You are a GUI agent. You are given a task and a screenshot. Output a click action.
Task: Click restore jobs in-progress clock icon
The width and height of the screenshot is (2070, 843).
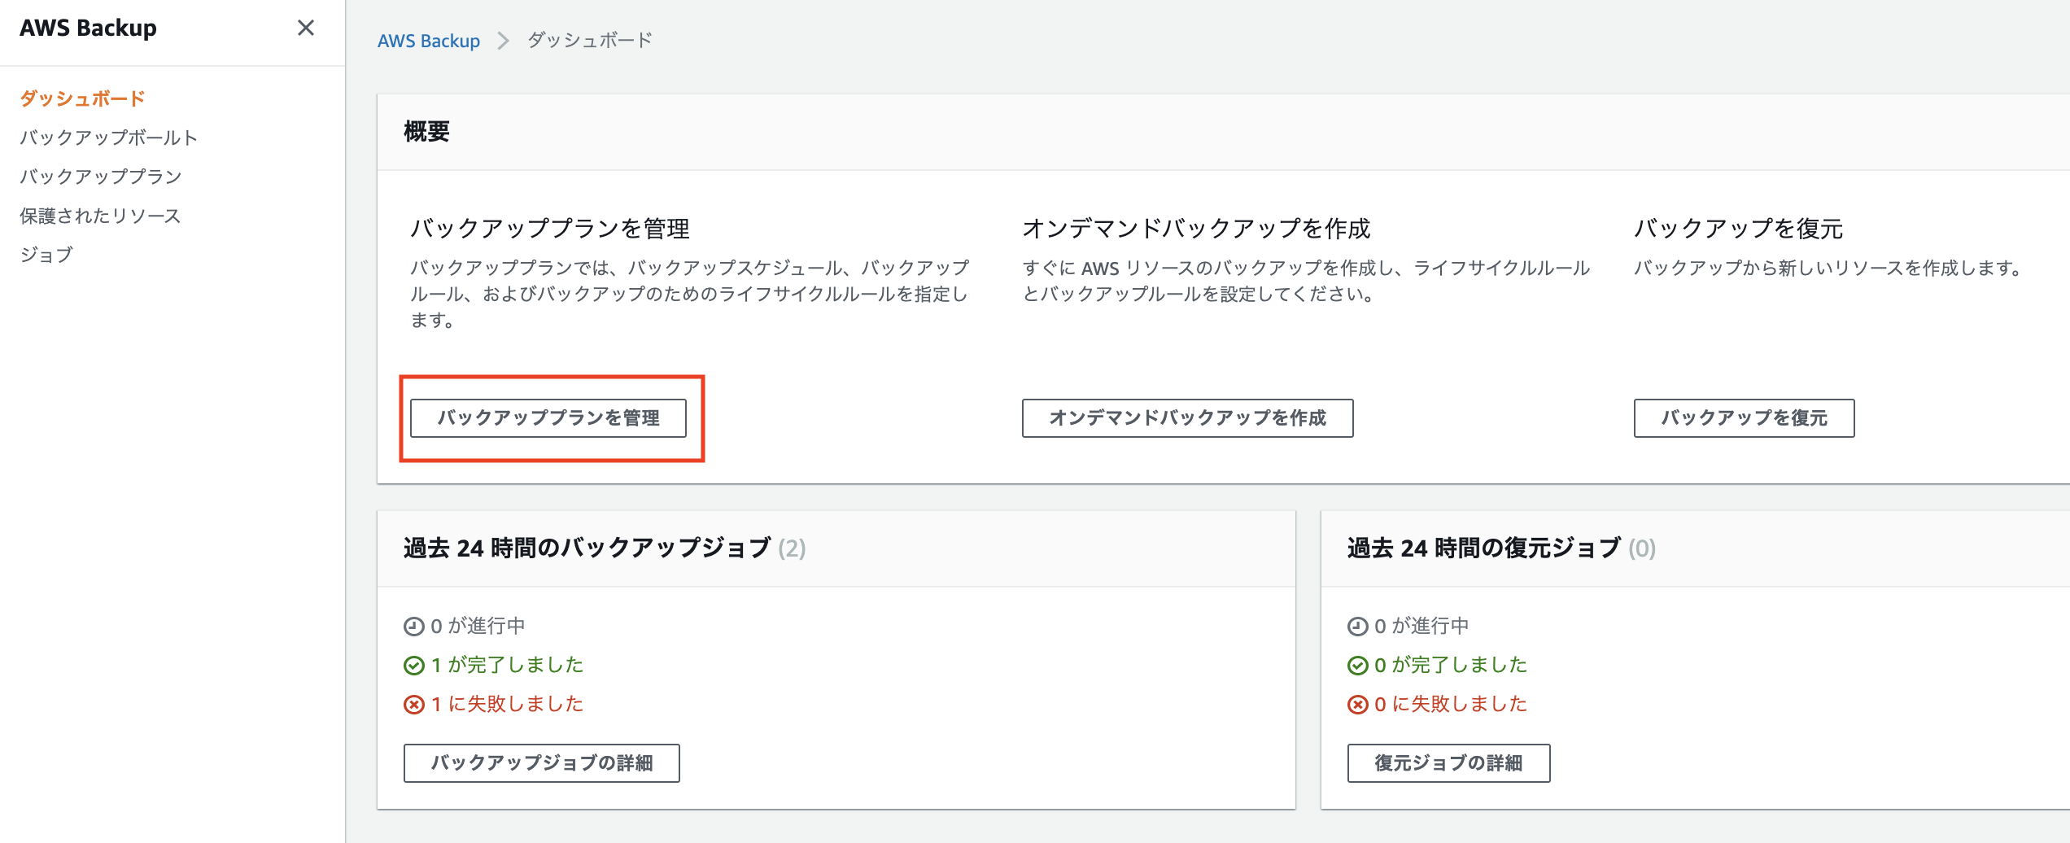coord(1358,627)
